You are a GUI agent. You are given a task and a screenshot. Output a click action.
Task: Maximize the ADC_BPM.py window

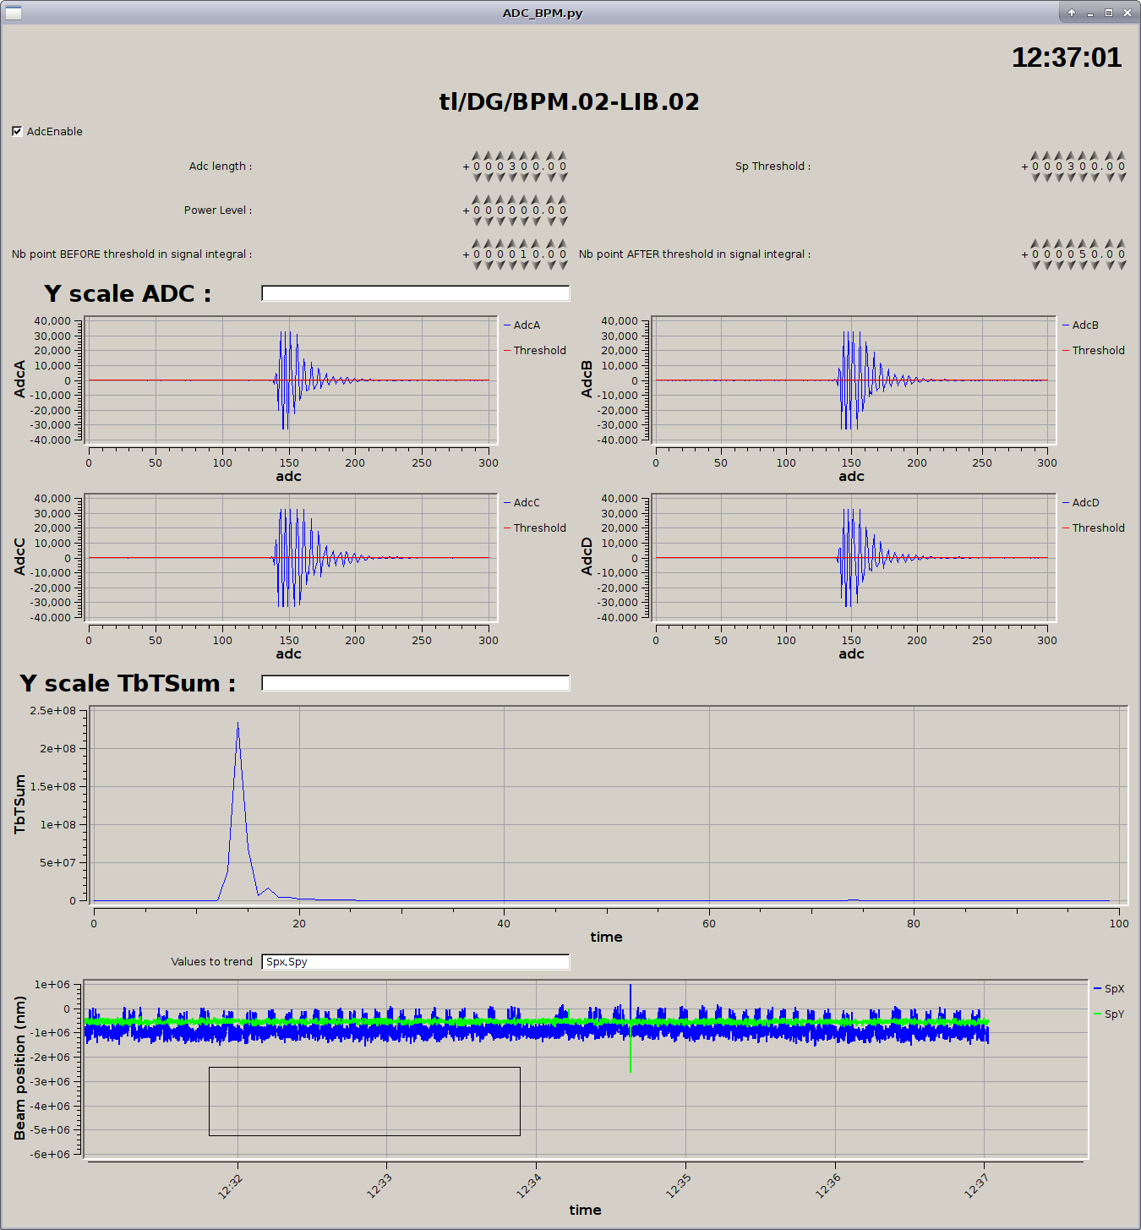pyautogui.click(x=1108, y=13)
